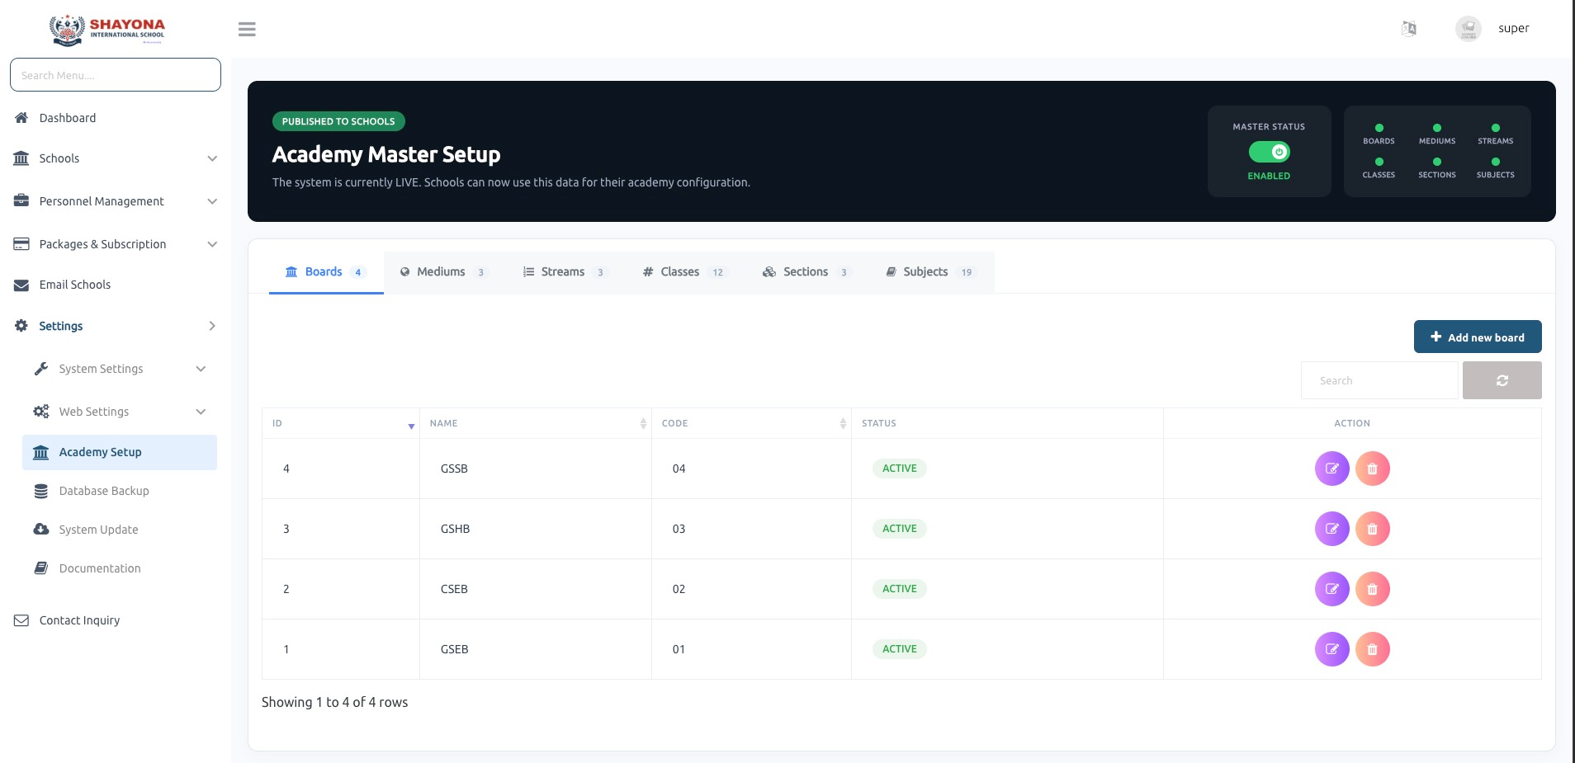1575x763 pixels.
Task: Open Database Backup page
Action: pyautogui.click(x=104, y=491)
